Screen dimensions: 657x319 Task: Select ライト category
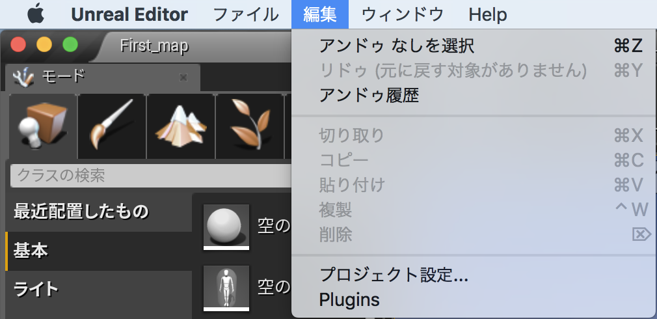tap(98, 289)
